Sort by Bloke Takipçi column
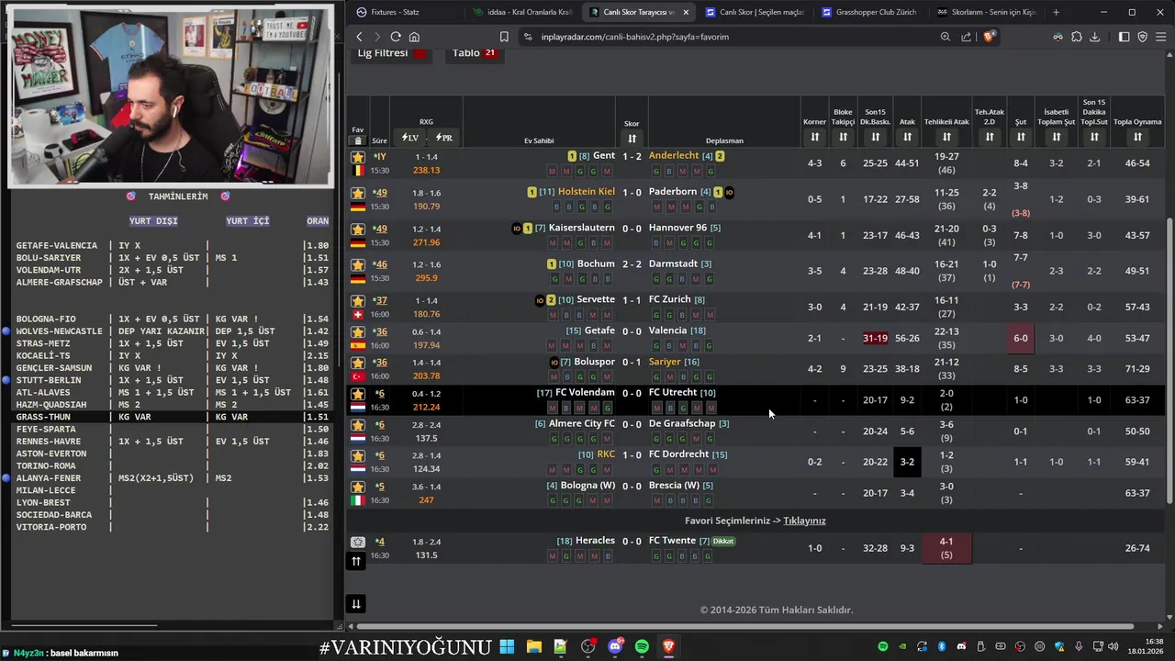 point(843,137)
